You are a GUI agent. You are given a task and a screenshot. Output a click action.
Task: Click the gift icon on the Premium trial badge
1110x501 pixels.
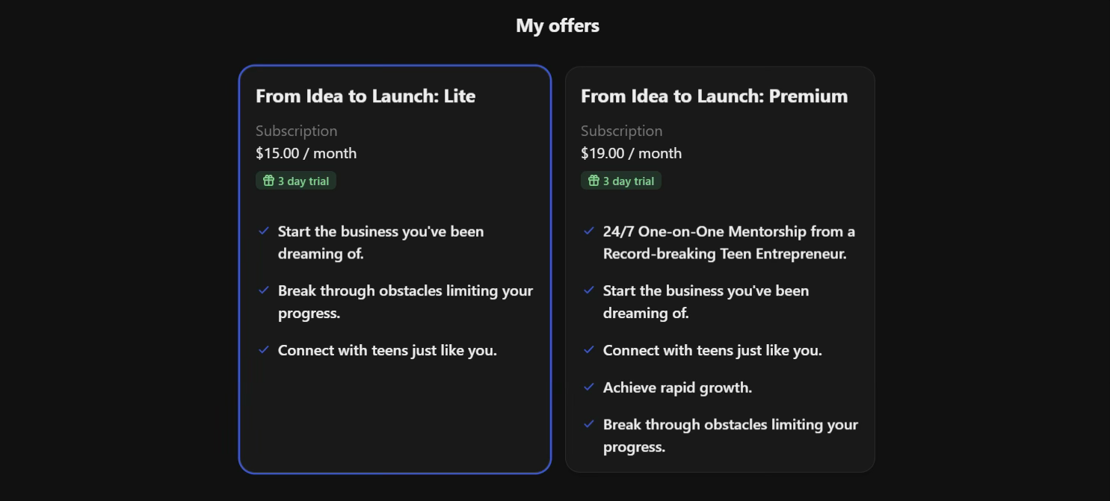pos(593,180)
